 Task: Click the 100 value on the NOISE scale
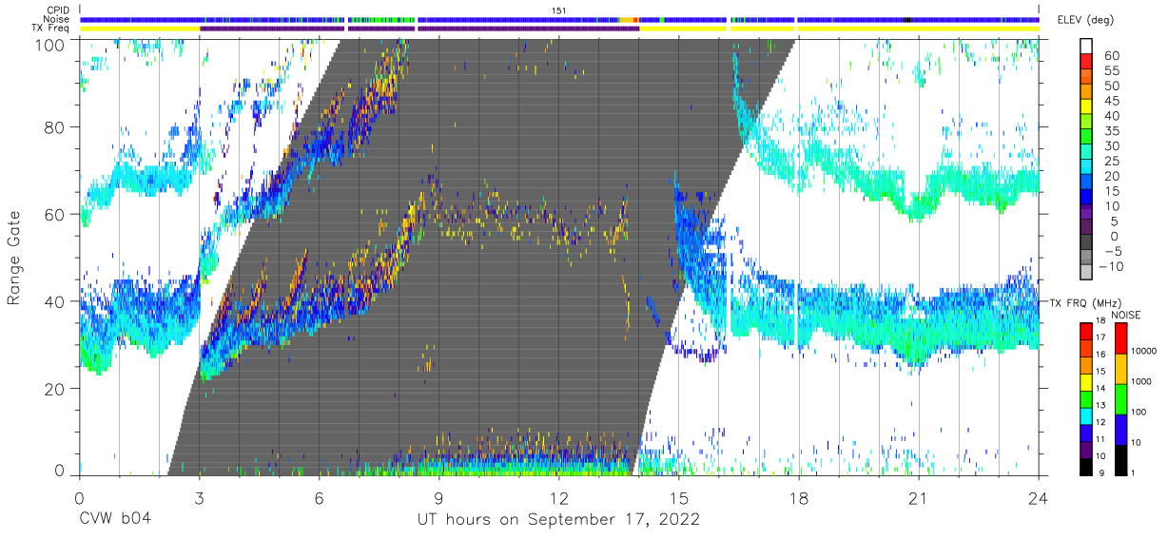click(1138, 412)
